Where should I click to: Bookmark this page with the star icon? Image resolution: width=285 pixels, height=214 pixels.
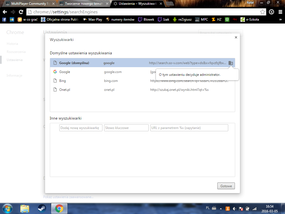(262, 12)
